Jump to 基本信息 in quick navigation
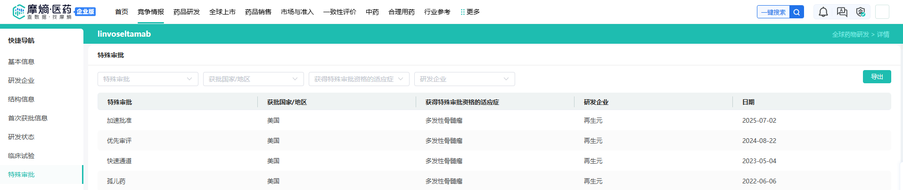903x190 pixels. point(21,62)
